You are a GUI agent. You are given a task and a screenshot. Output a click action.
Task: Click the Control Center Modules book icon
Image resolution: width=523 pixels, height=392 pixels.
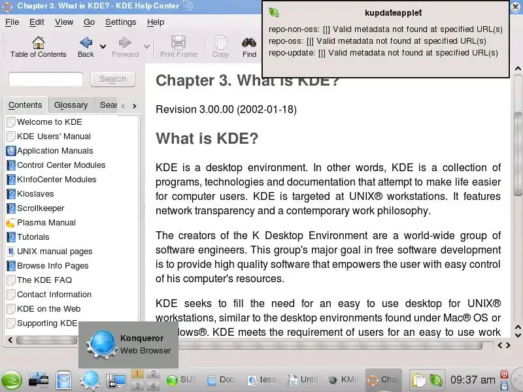coord(11,165)
